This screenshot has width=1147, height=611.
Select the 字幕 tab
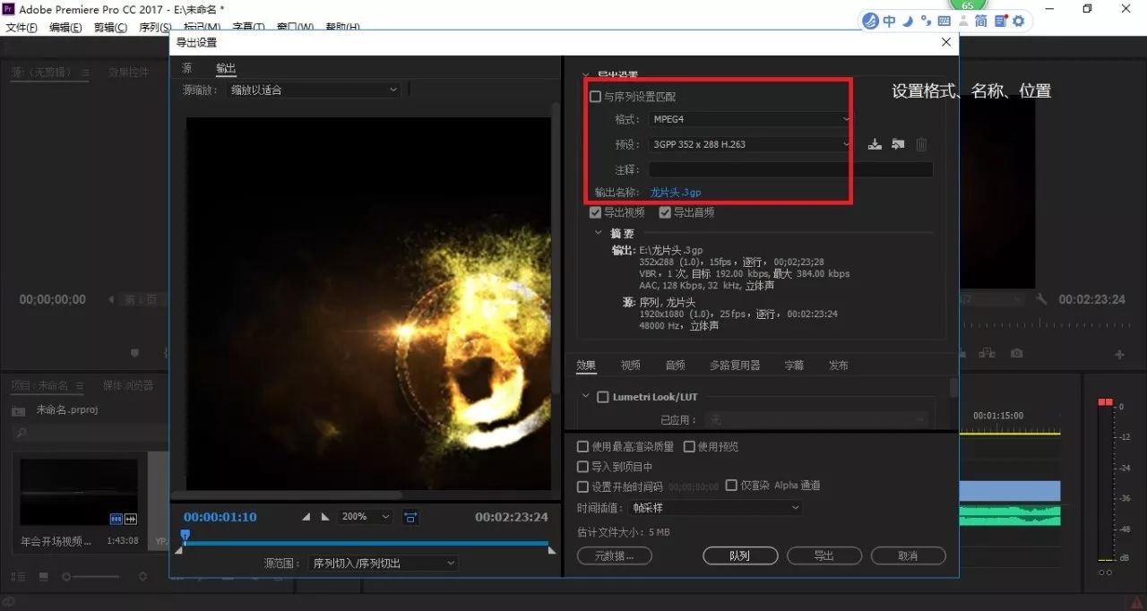point(794,366)
